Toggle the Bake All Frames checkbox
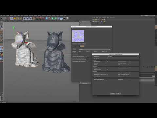Screen dimensions: 157x118 107,69
